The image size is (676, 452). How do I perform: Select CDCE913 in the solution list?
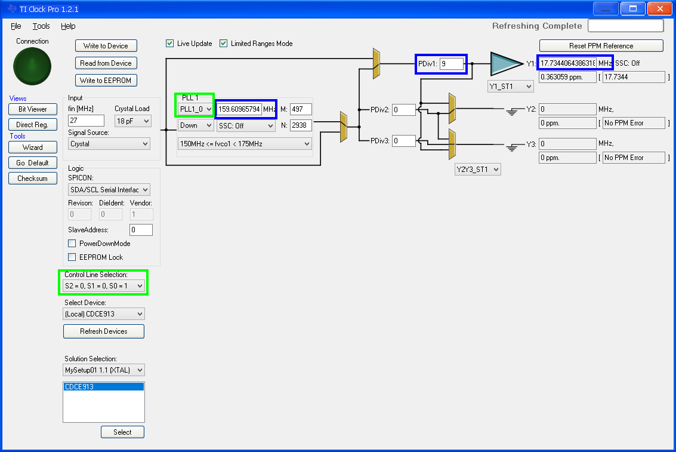103,387
